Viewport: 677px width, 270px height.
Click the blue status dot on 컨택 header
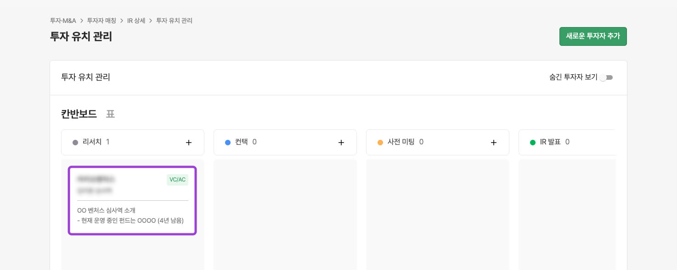pos(228,142)
